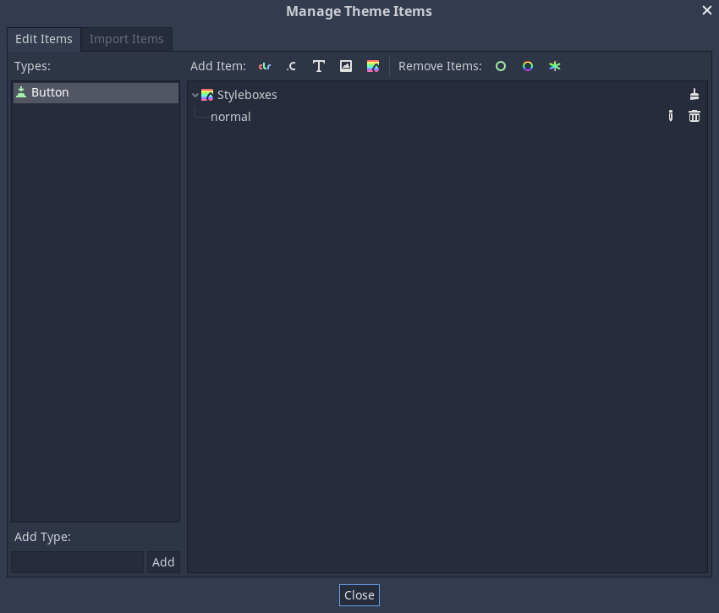Click the Add Icon Item image icon
The width and height of the screenshot is (719, 613).
pyautogui.click(x=346, y=66)
